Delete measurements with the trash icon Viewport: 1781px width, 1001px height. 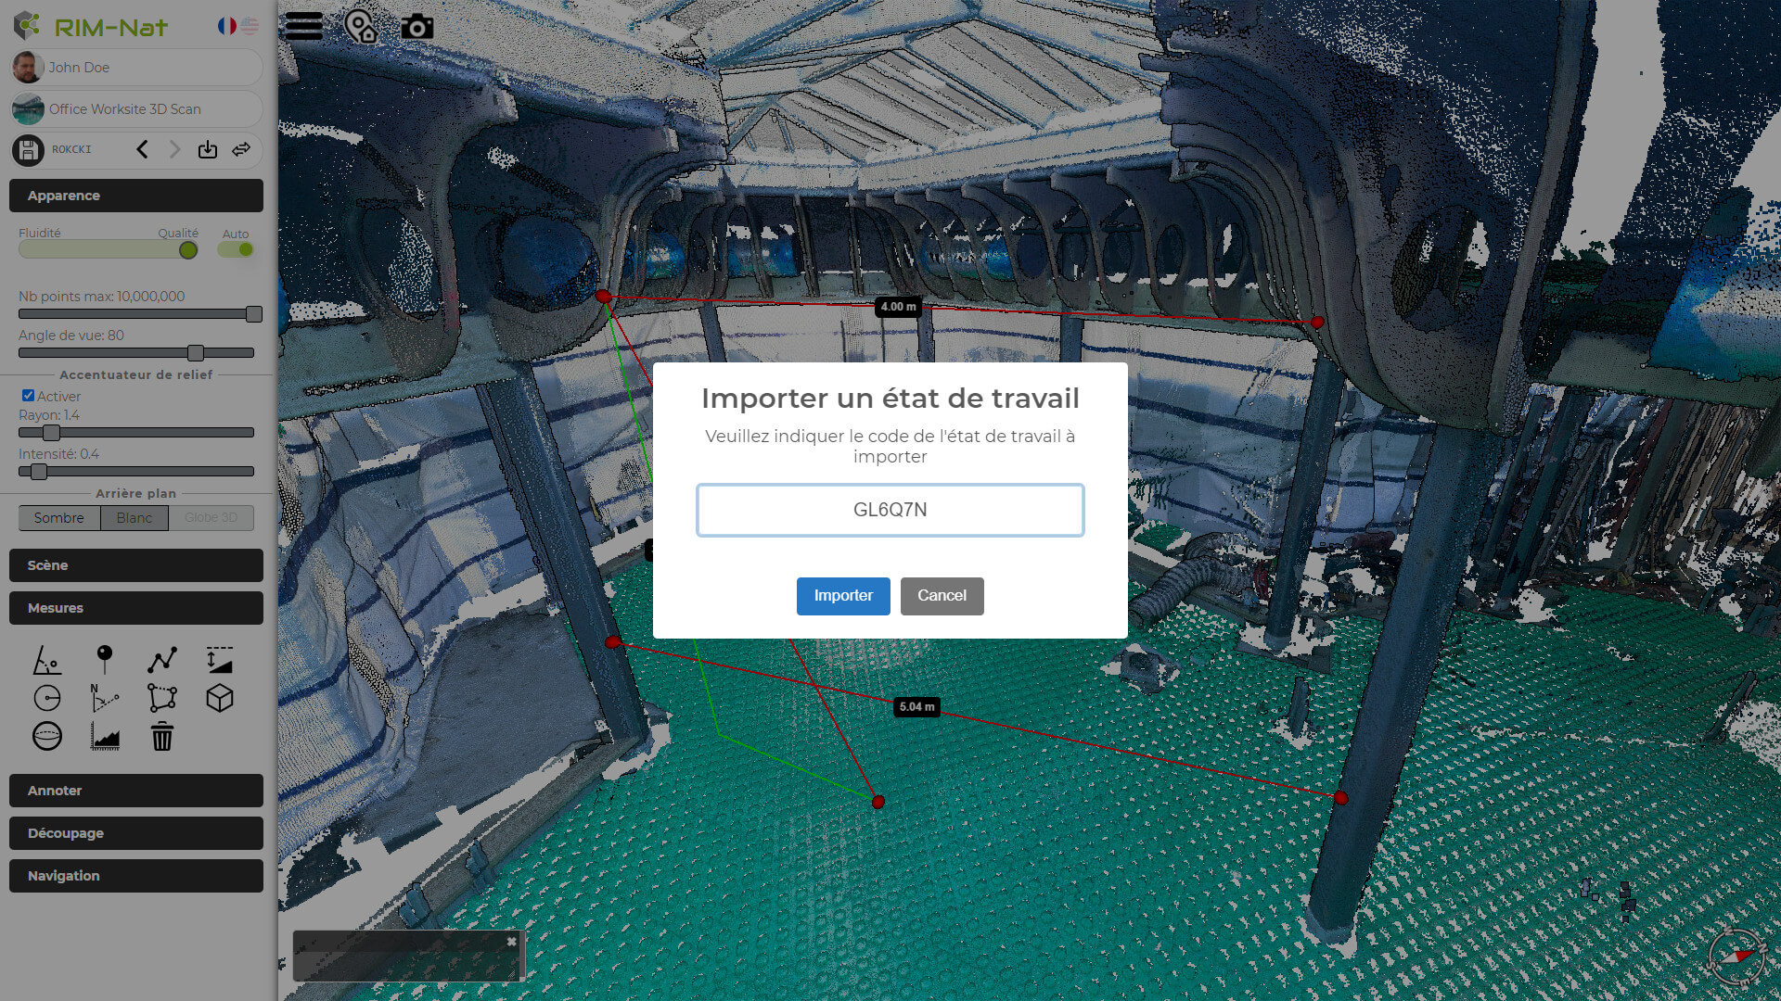(162, 737)
